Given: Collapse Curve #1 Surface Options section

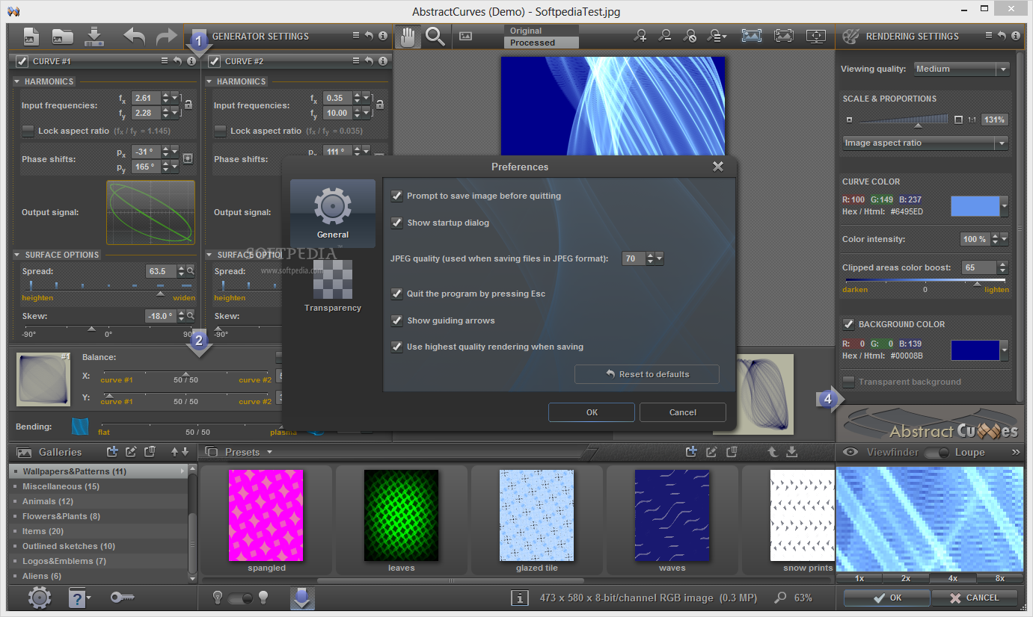Looking at the screenshot, I should point(17,255).
